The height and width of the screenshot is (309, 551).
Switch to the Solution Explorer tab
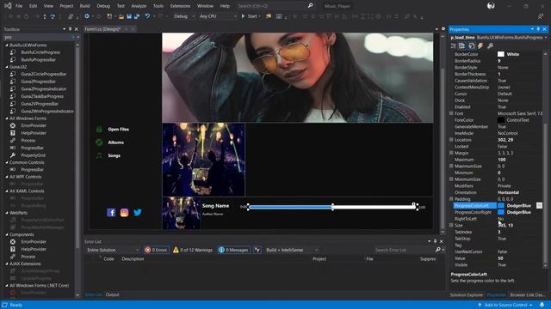[467, 295]
